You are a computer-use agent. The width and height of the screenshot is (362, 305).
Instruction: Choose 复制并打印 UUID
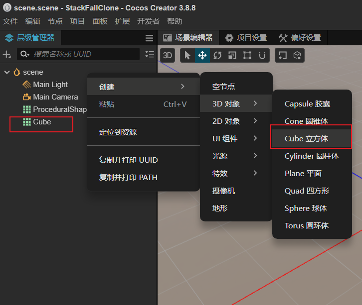(143, 160)
